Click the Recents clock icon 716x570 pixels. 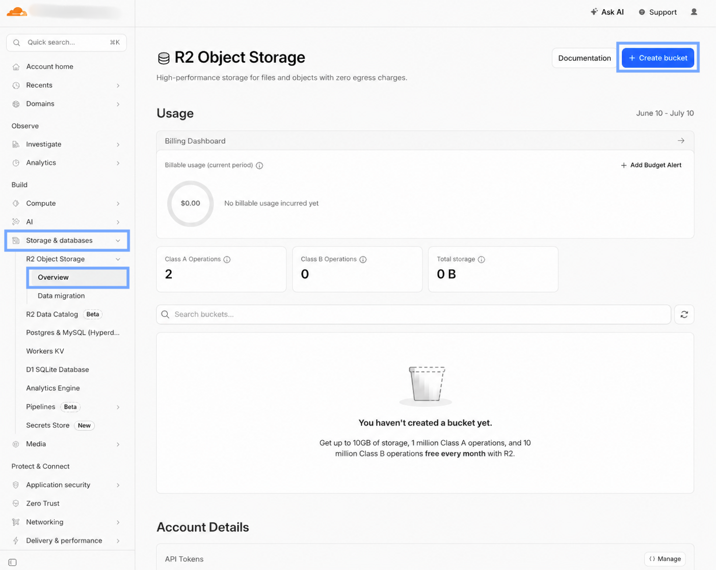point(16,85)
